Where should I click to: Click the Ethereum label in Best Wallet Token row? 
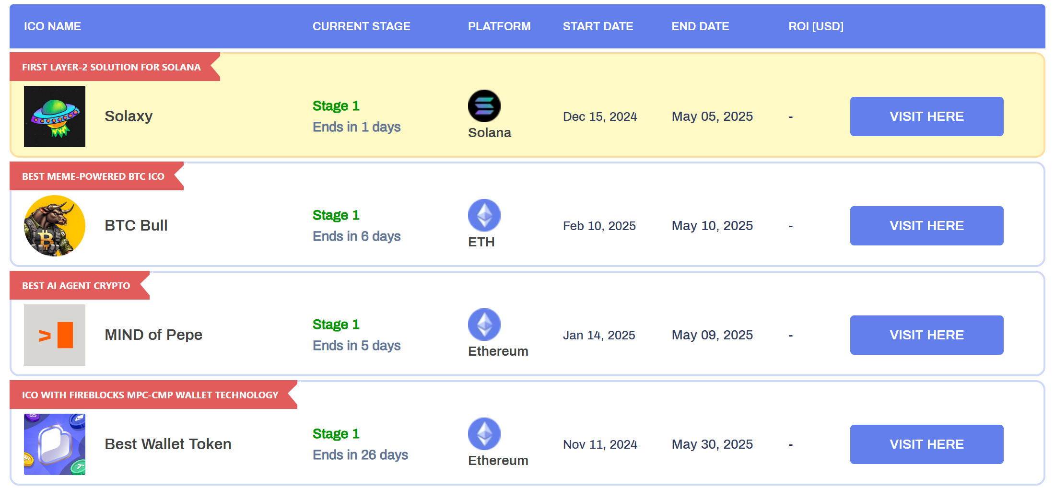tap(498, 461)
